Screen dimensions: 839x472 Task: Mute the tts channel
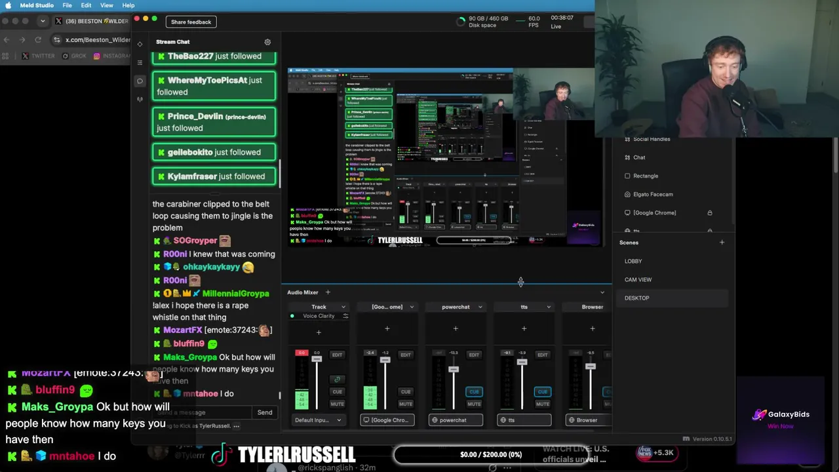pyautogui.click(x=542, y=404)
